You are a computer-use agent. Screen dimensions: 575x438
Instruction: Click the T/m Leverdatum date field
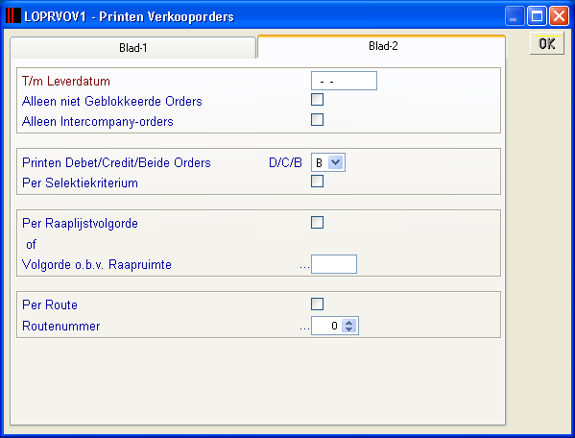click(x=344, y=81)
